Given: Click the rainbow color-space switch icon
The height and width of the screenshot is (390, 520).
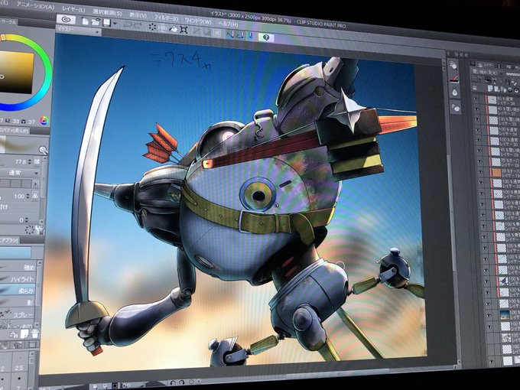Looking at the screenshot, I should pos(44,121).
